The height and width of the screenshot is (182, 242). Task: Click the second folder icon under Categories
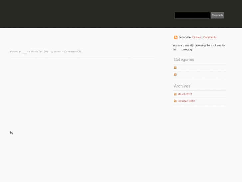tap(175, 74)
